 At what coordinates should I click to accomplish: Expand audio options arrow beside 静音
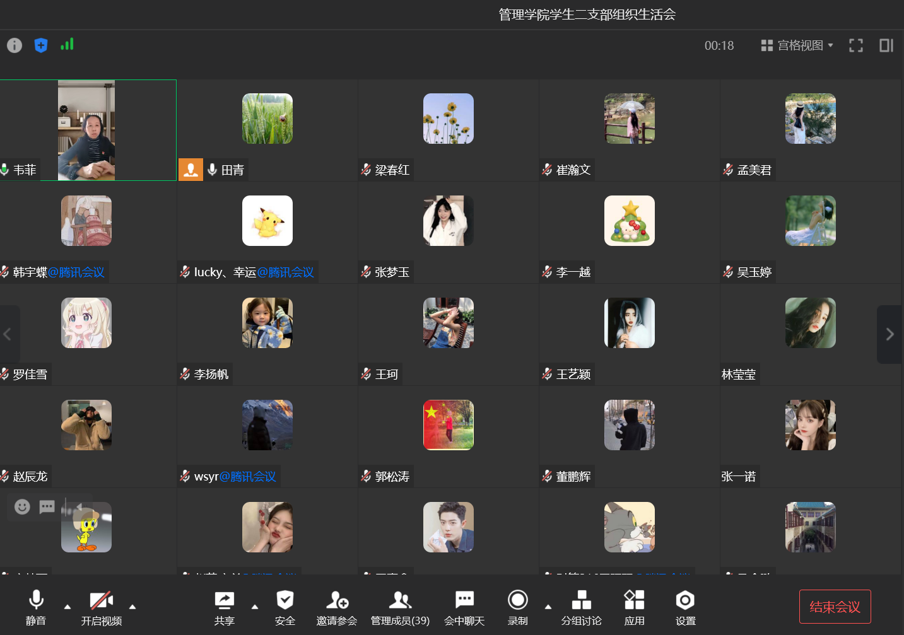pos(68,607)
